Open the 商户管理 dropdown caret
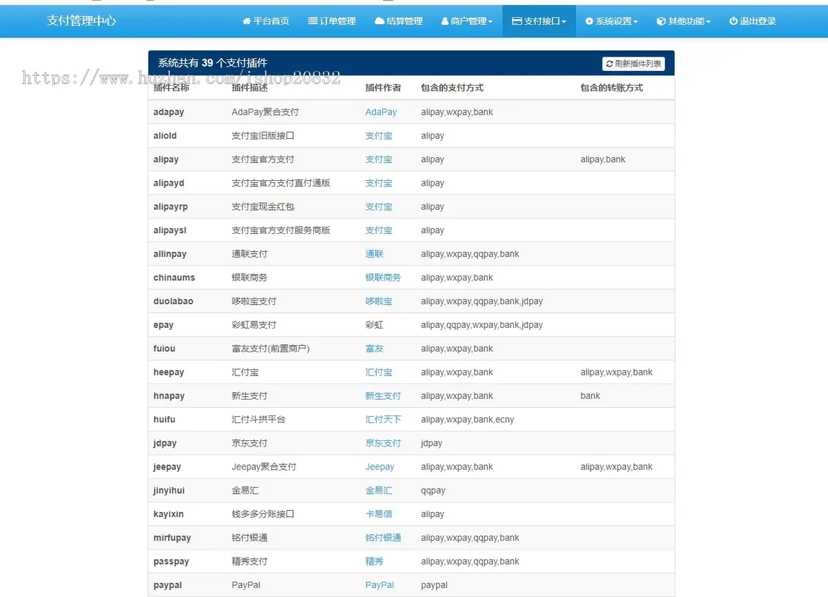This screenshot has height=597, width=828. tap(491, 22)
